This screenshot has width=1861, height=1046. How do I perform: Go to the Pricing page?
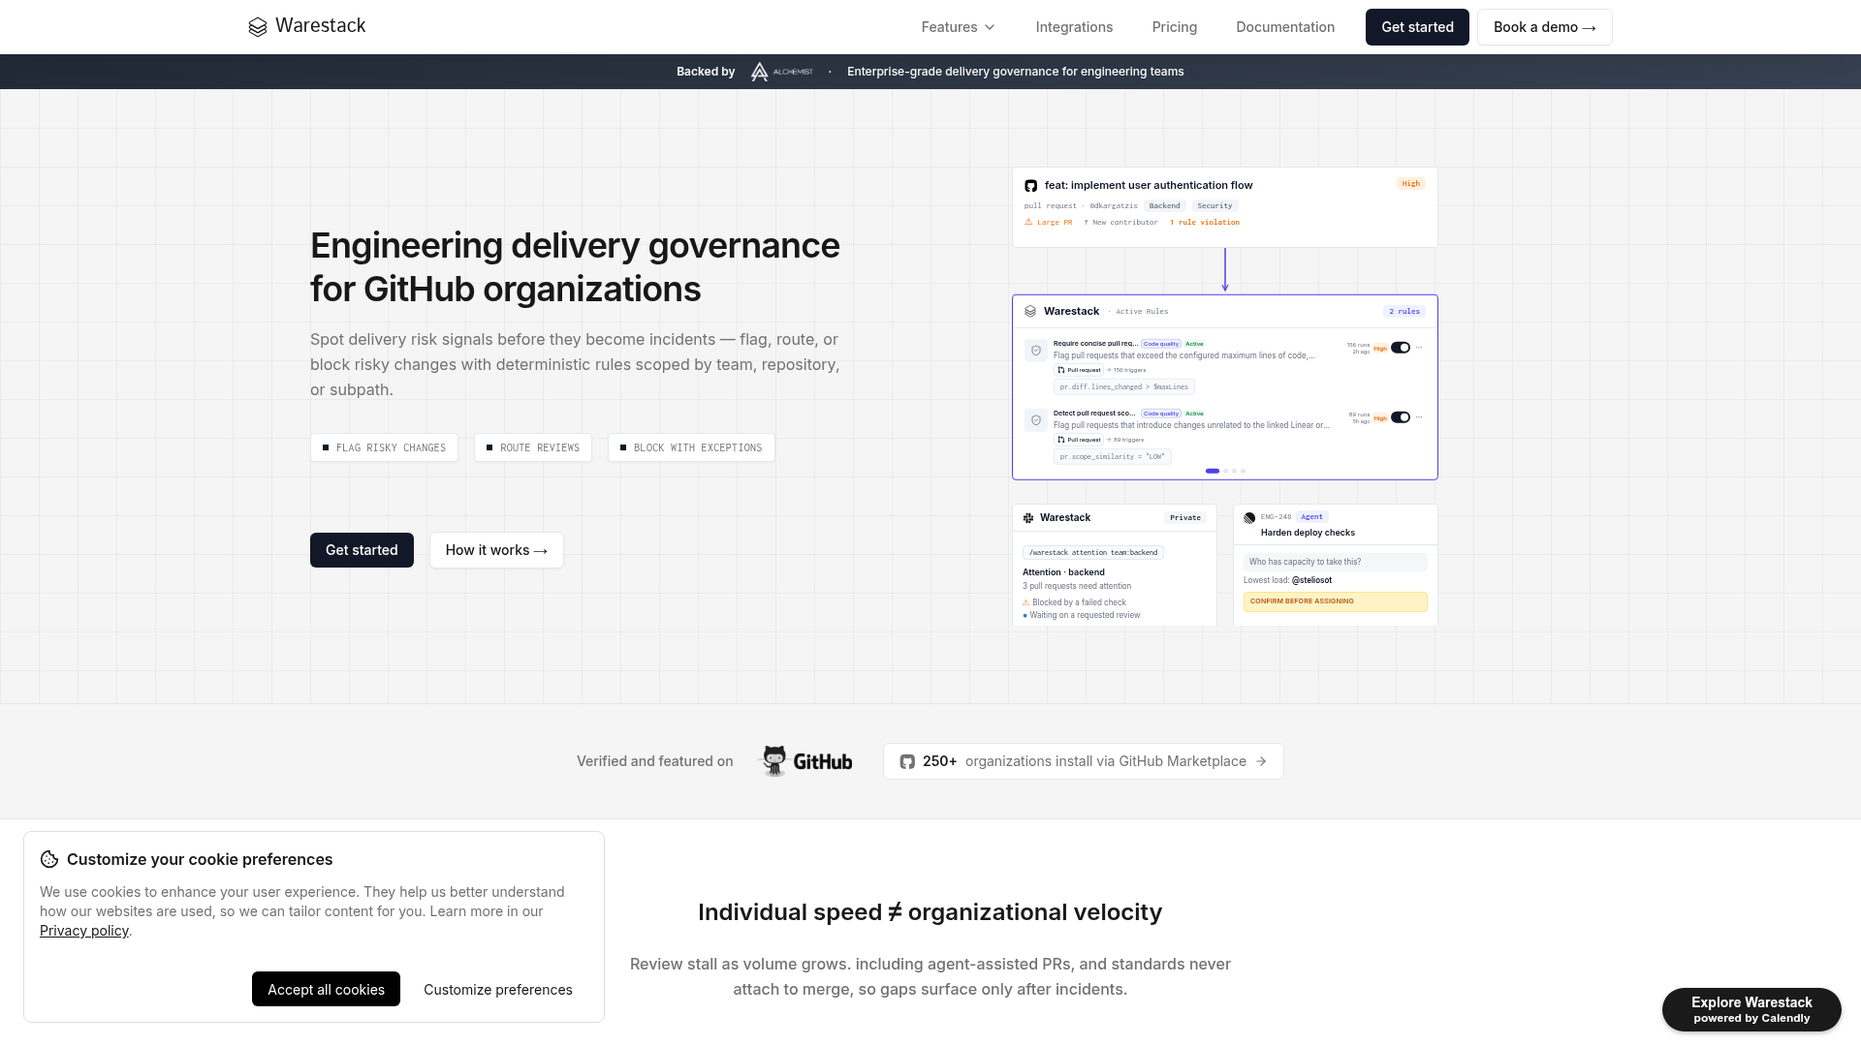[1175, 27]
